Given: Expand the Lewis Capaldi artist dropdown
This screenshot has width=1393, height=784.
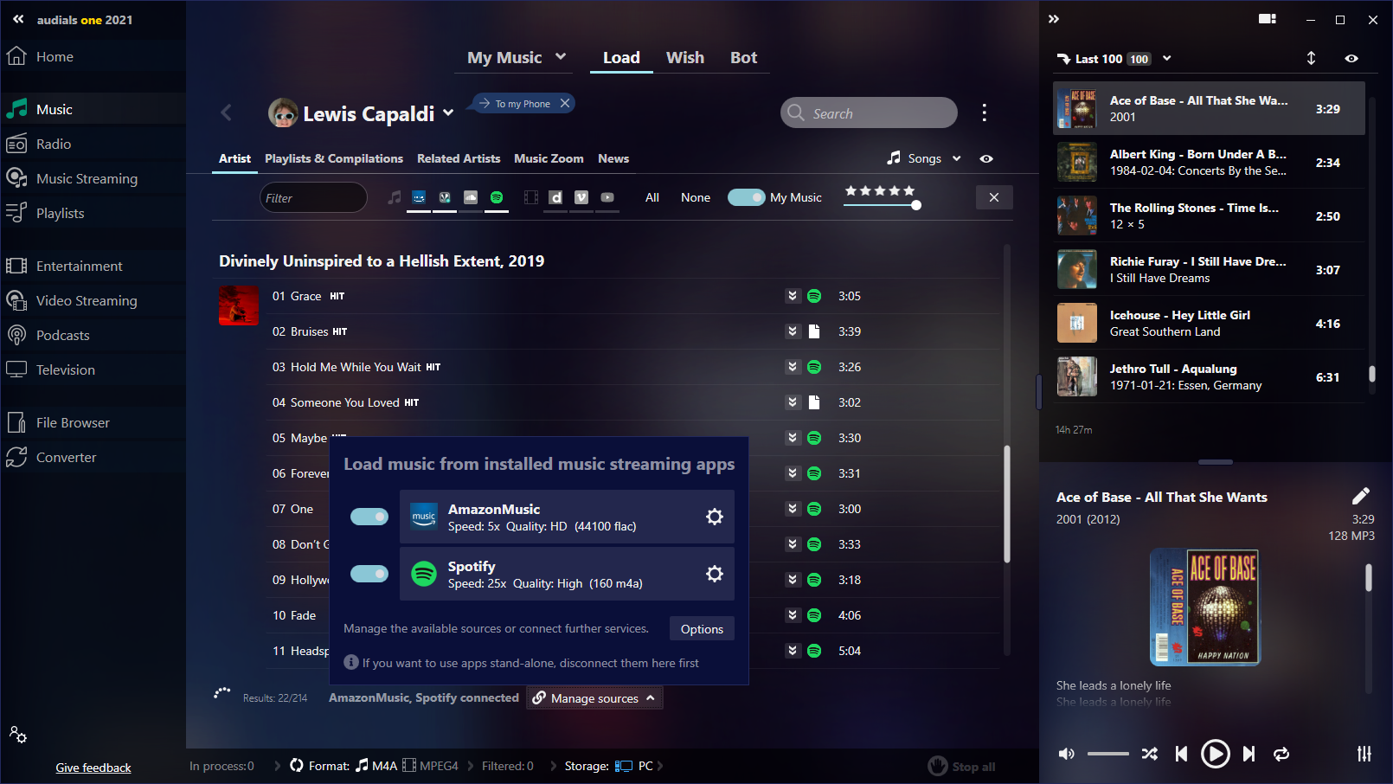Looking at the screenshot, I should click(448, 112).
